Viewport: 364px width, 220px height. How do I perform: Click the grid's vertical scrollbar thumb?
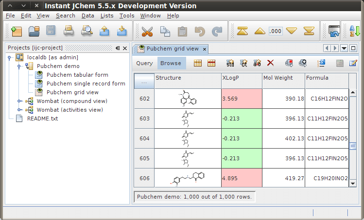[x=352, y=146]
